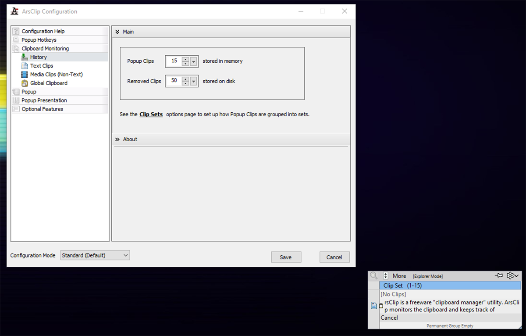Image resolution: width=526 pixels, height=336 pixels.
Task: Increase Popup Clips with up arrow
Action: [185, 59]
